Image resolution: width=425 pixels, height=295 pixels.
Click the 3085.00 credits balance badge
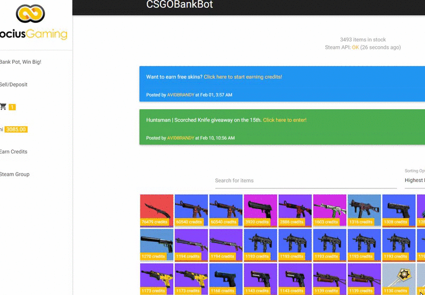click(x=16, y=129)
